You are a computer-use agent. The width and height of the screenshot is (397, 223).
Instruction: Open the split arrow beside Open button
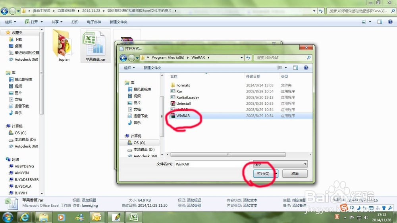coord(276,174)
